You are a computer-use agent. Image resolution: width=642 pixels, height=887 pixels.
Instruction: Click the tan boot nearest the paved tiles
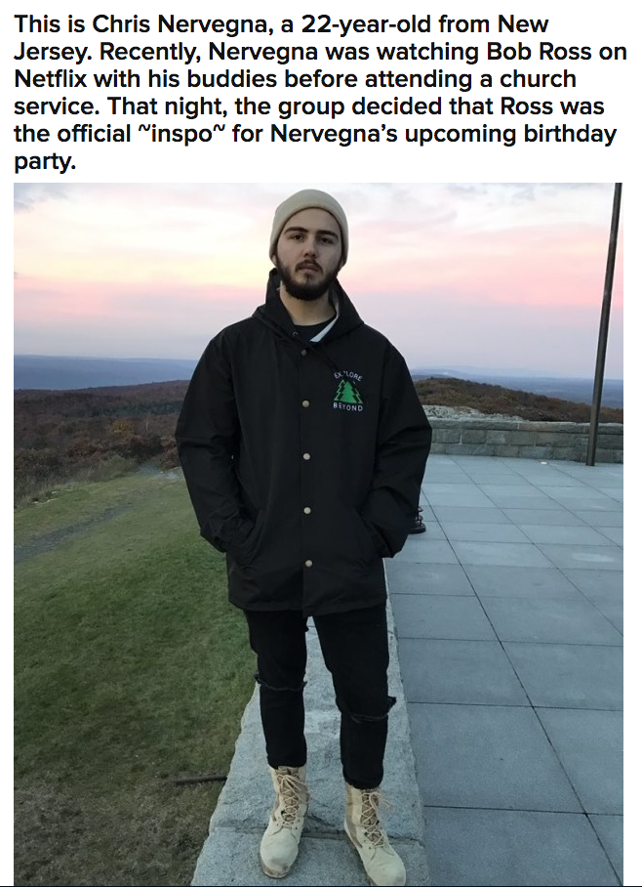374,834
